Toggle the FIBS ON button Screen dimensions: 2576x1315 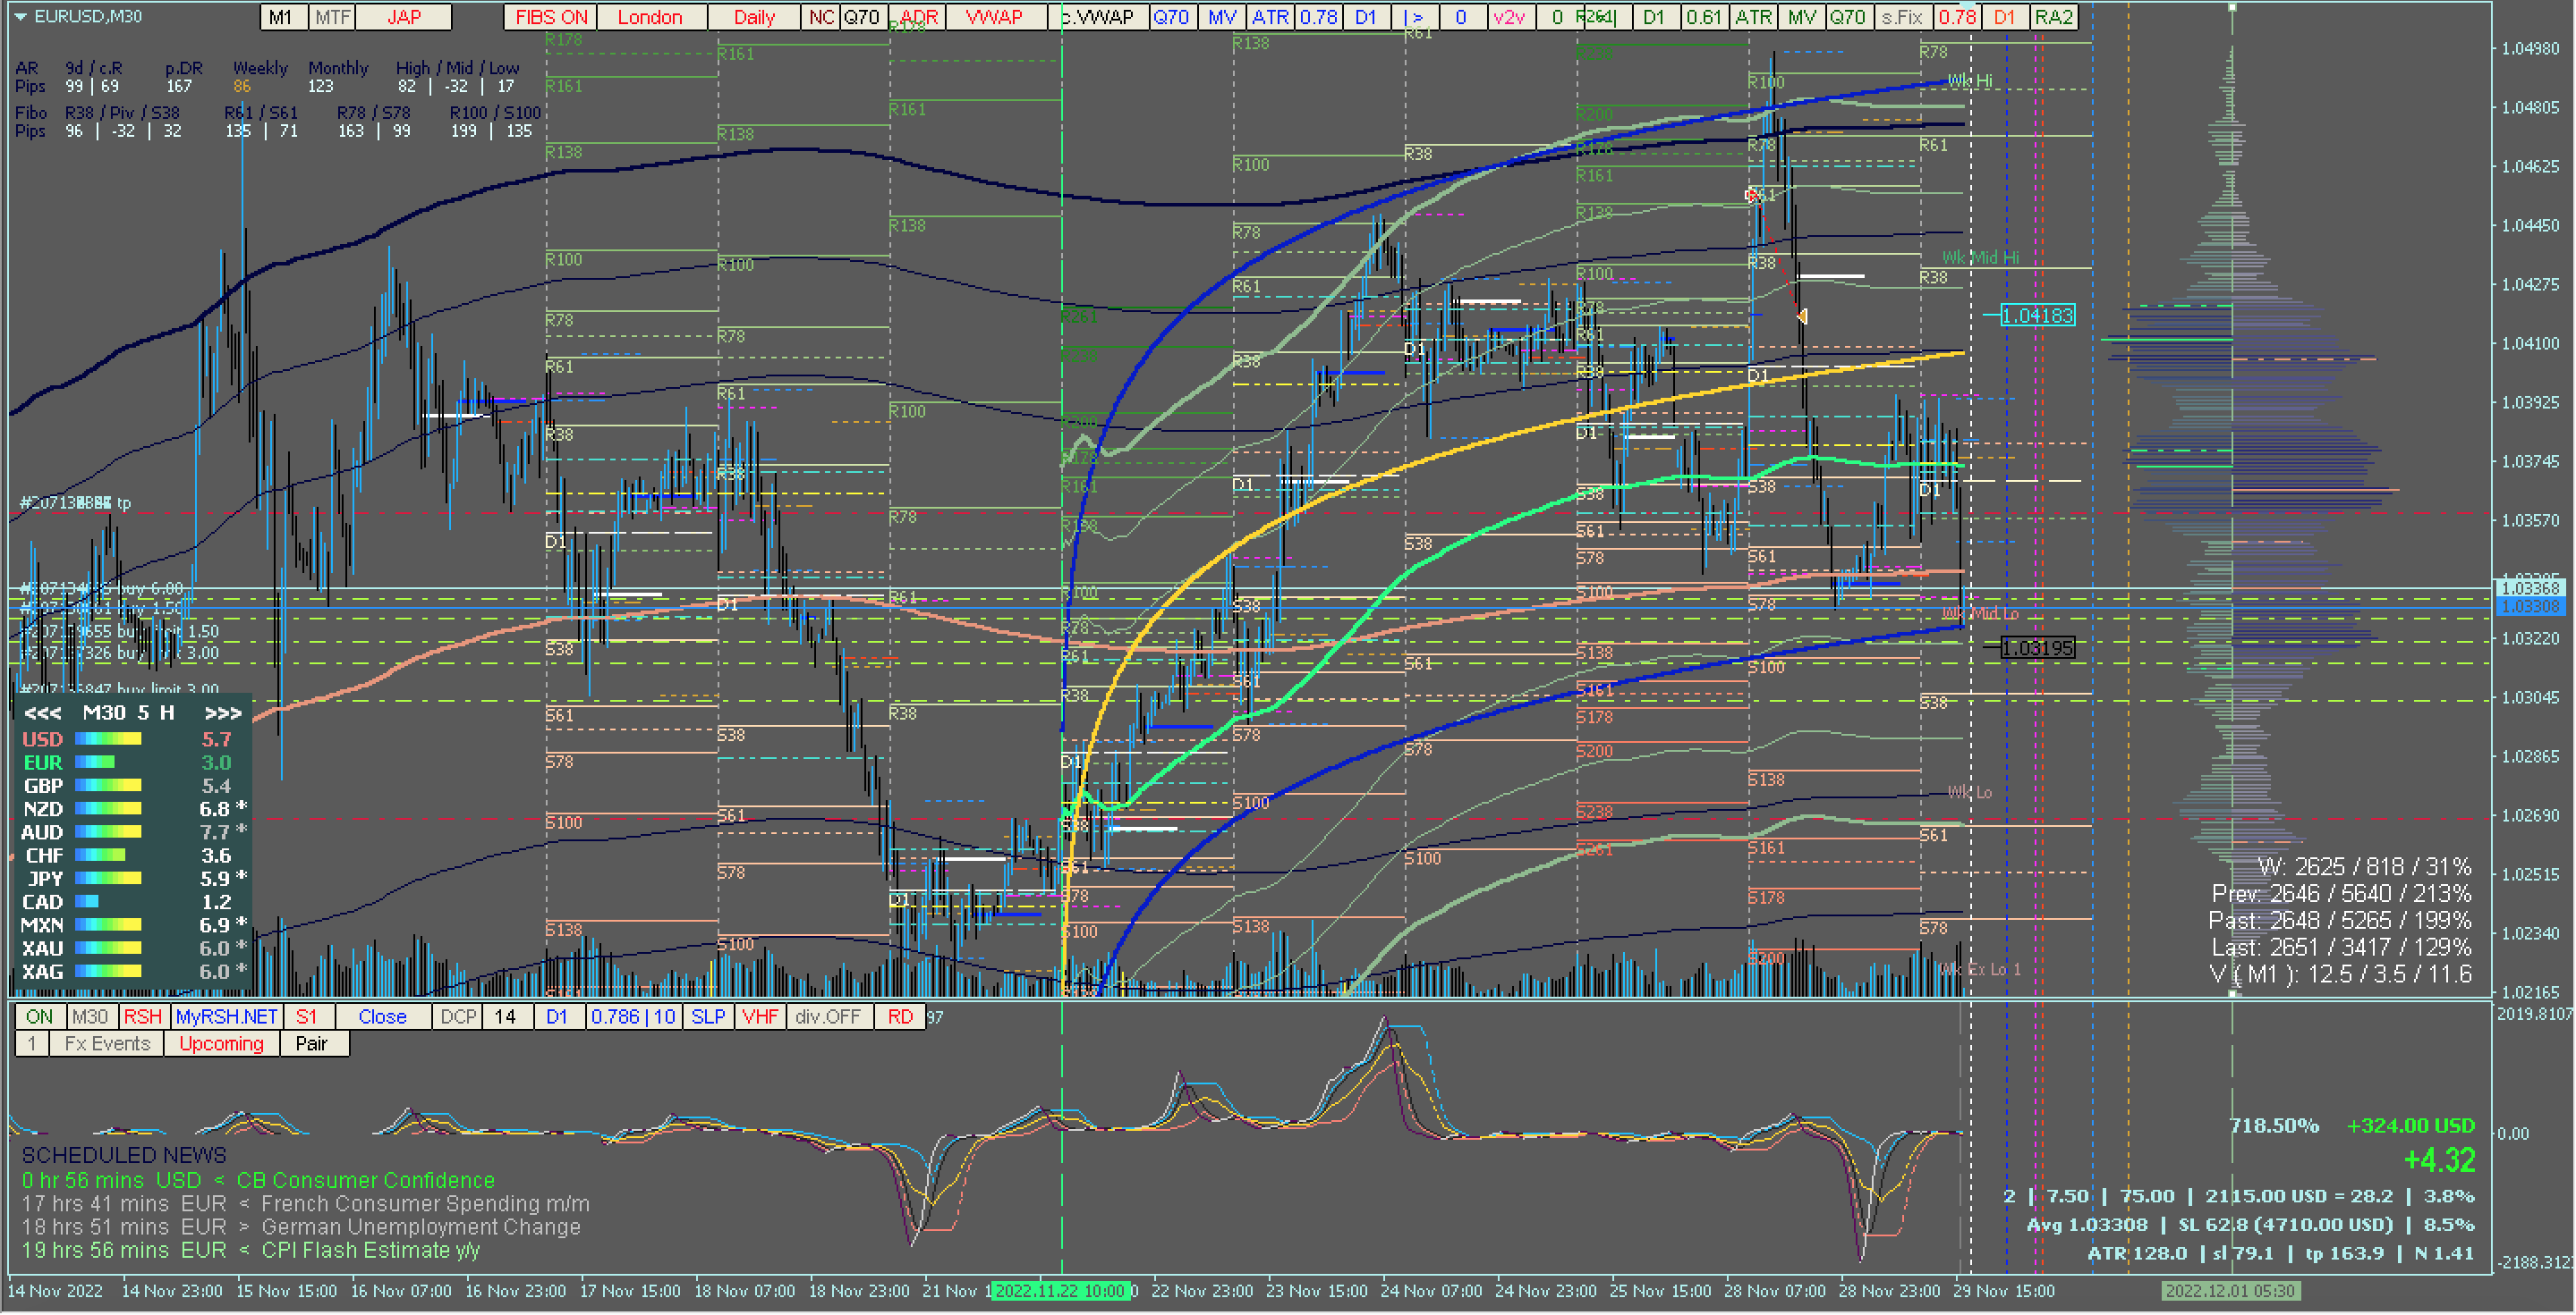click(x=551, y=17)
